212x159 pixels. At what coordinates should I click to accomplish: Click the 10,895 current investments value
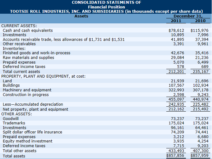(177, 35)
